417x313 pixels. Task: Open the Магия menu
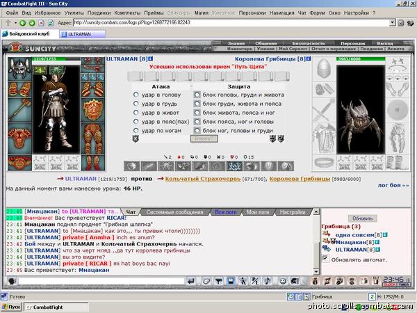202,13
